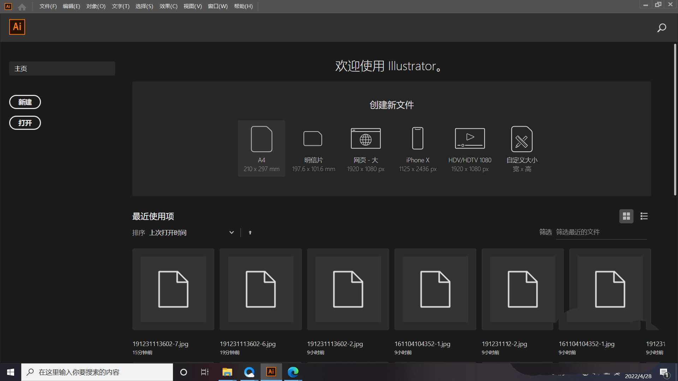Viewport: 678px width, 381px height.
Task: Open the search magnifier icon
Action: coord(661,28)
